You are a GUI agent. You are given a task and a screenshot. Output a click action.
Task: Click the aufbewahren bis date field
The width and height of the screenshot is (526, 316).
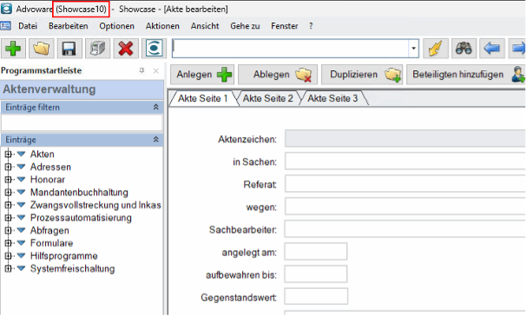point(316,274)
